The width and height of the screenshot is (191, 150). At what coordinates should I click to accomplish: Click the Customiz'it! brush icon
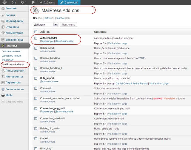click(x=62, y=2)
